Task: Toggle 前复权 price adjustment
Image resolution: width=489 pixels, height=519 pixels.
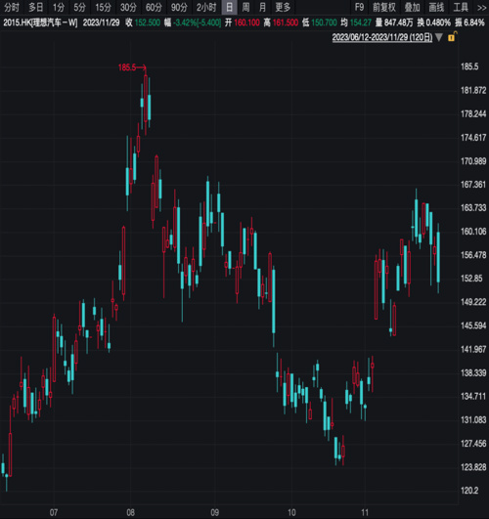Action: point(384,7)
